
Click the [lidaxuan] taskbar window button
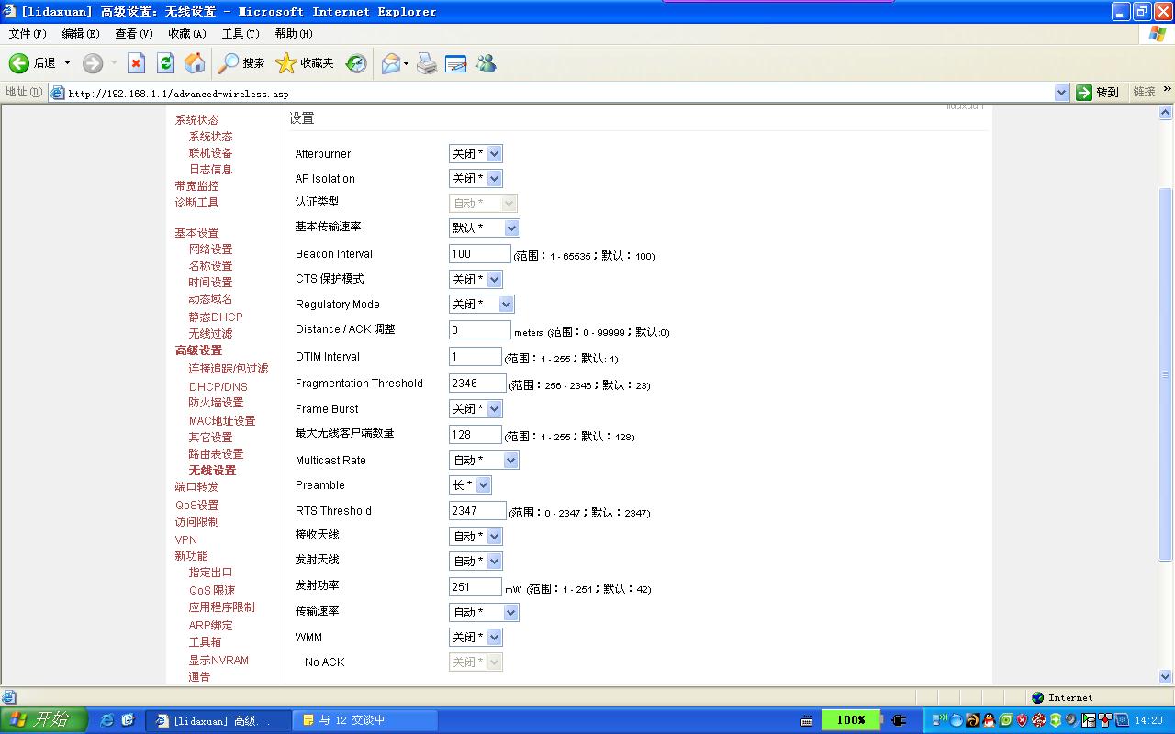218,720
